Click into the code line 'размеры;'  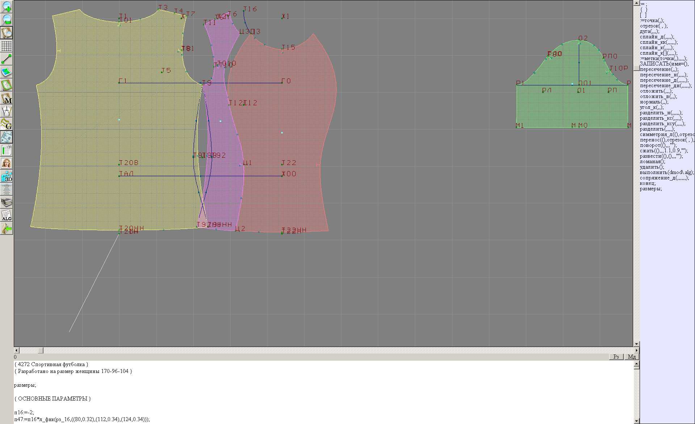(25, 385)
